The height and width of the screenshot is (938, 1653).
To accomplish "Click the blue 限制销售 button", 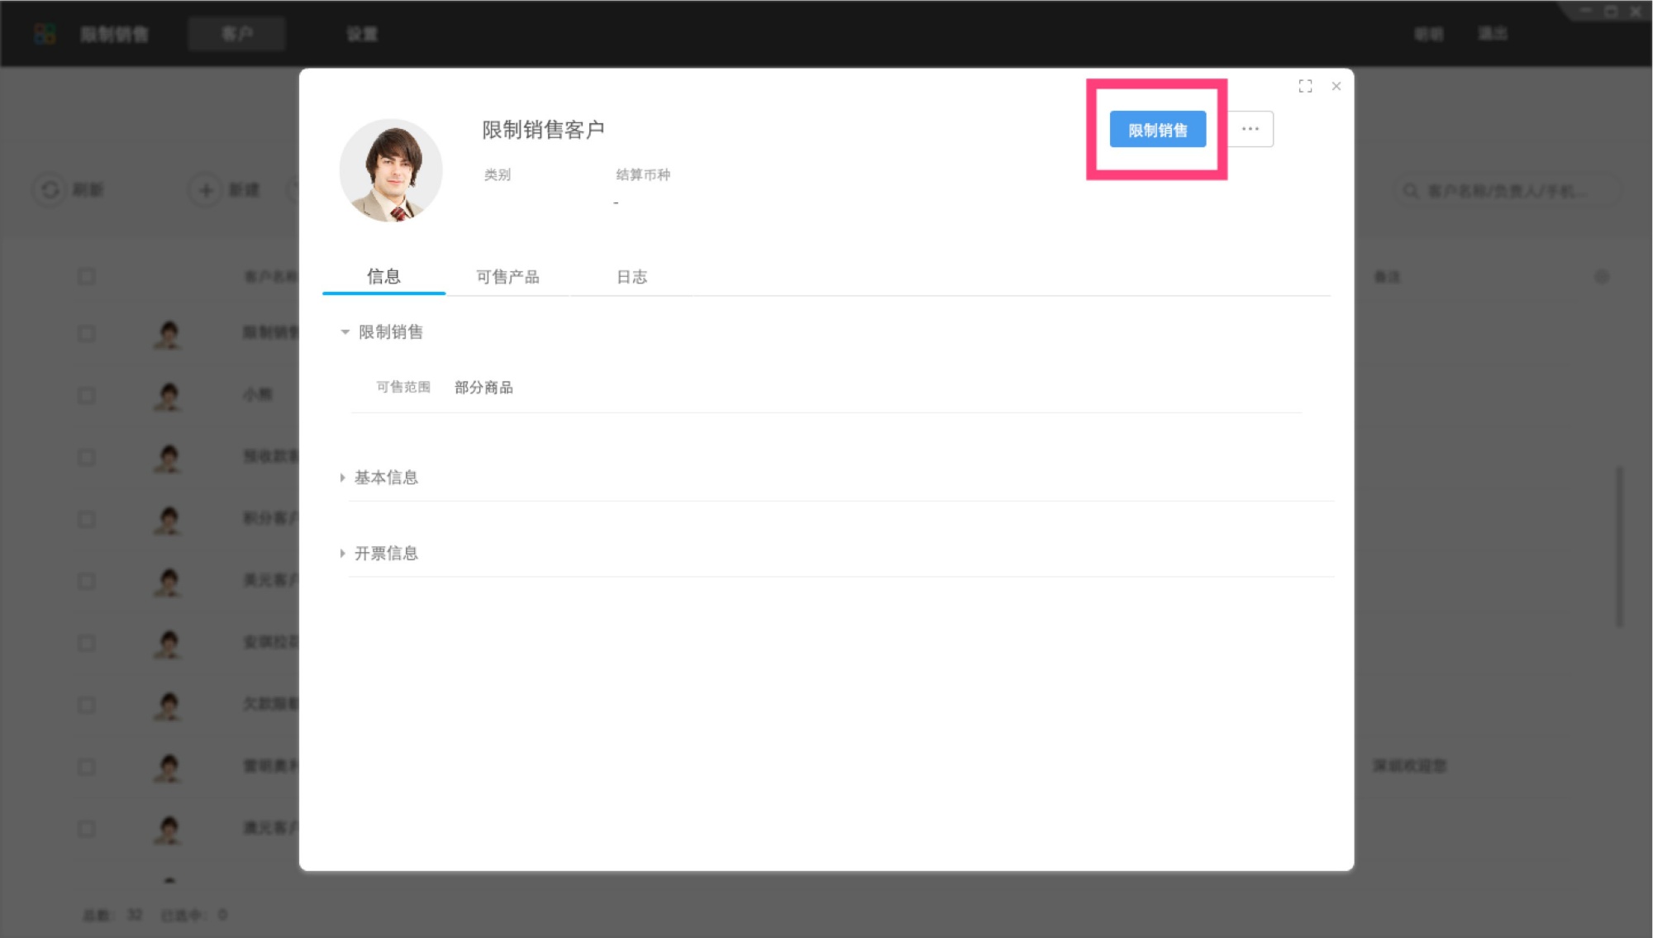I will tap(1157, 130).
